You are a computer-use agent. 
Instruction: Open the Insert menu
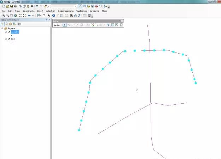pos(40,11)
